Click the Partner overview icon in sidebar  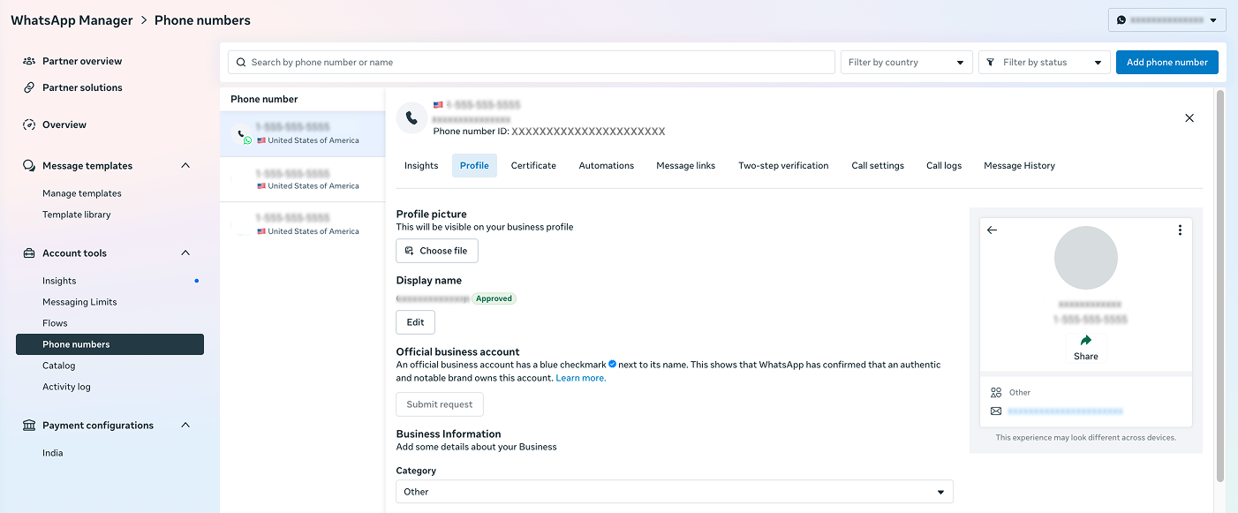(26, 60)
